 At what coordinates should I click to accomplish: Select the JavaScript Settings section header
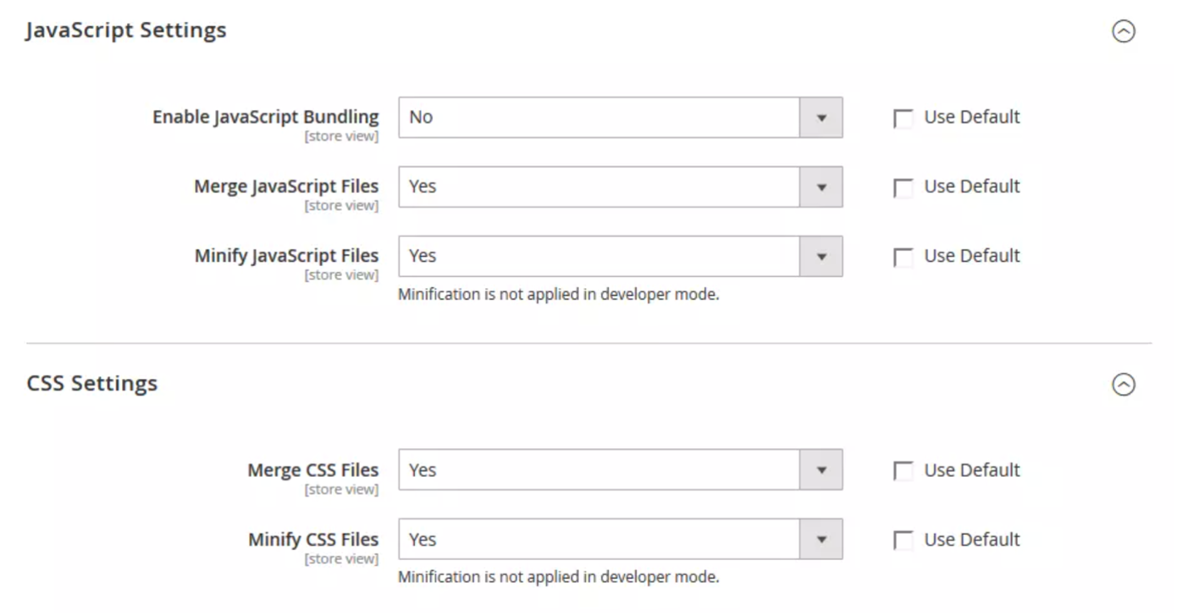pos(127,30)
